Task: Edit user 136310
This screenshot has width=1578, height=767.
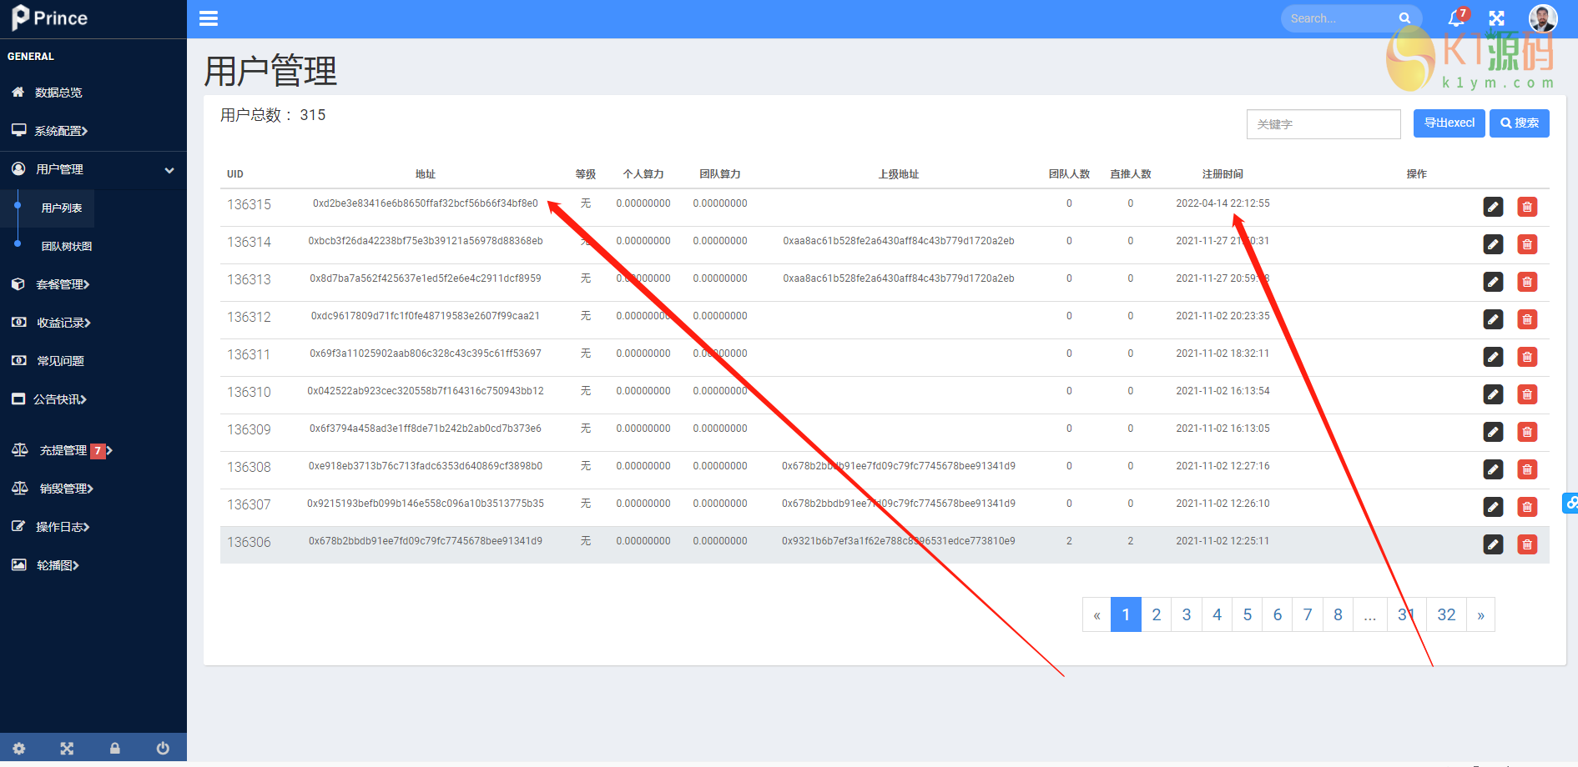Action: (x=1493, y=394)
